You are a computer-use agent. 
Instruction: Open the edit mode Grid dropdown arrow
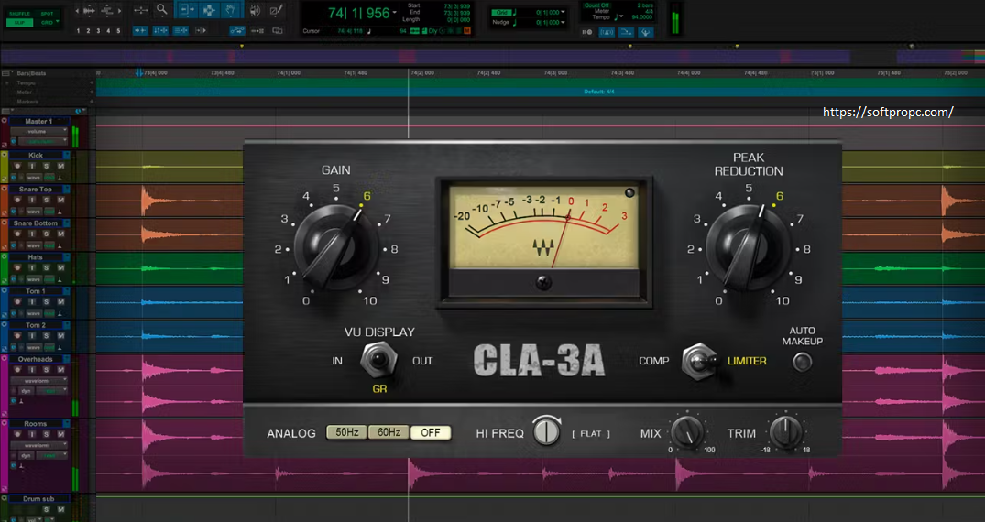pos(57,21)
